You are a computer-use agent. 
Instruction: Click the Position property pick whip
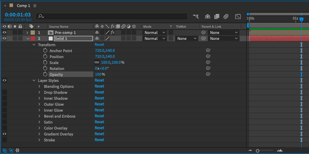pos(208,56)
